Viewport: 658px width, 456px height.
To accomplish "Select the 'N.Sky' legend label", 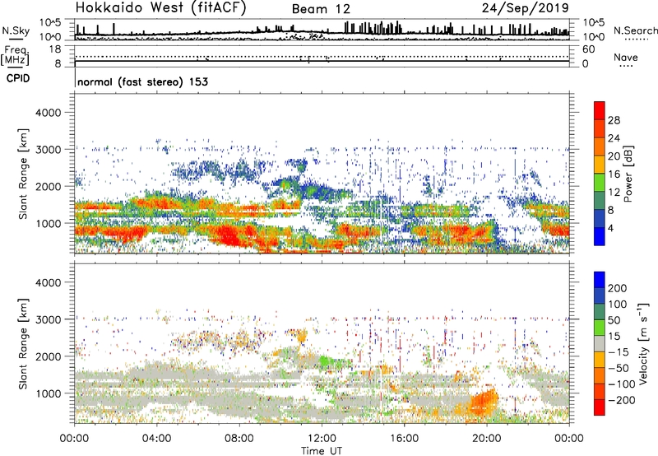I will (16, 30).
